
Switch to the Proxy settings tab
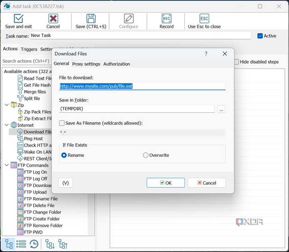tap(86, 64)
